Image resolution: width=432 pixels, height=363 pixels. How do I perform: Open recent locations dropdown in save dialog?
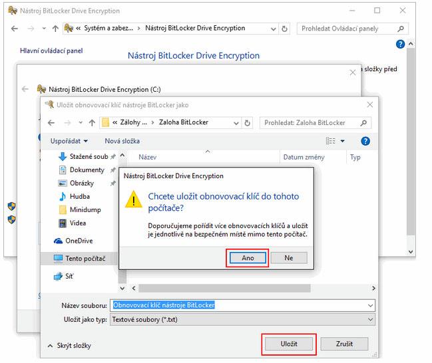[81, 123]
